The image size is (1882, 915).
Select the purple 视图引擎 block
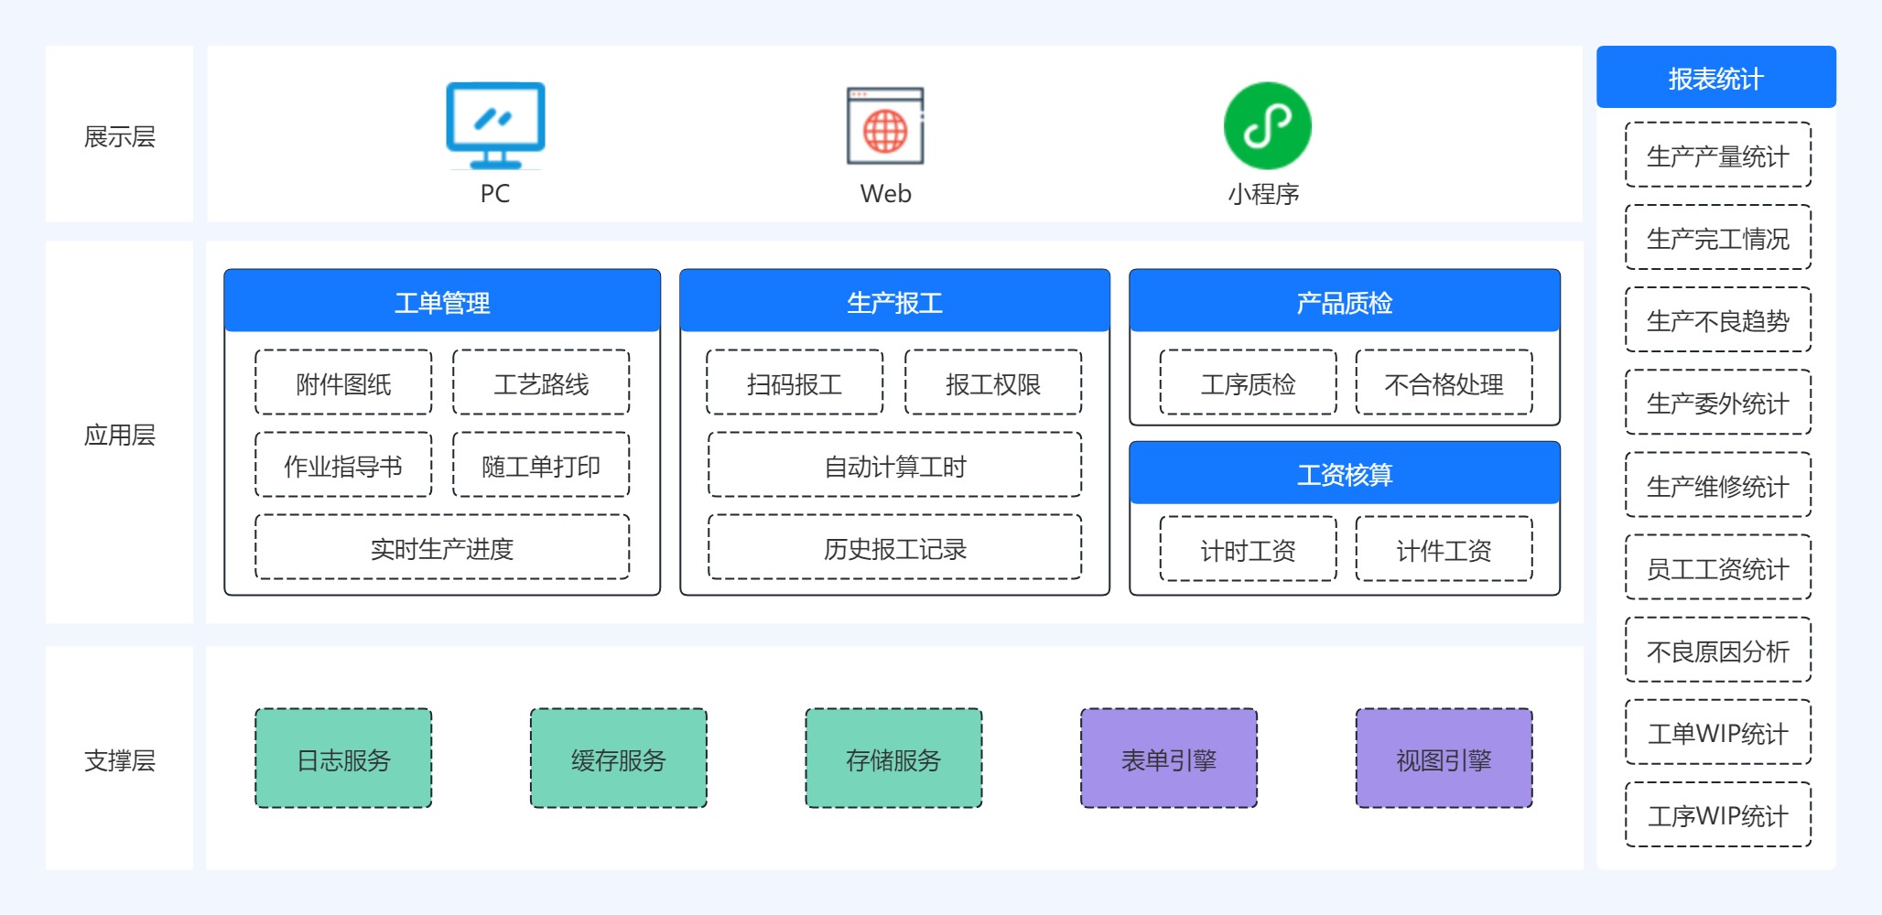pyautogui.click(x=1444, y=759)
